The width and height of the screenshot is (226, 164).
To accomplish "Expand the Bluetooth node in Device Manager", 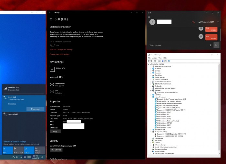I will point(151,69).
